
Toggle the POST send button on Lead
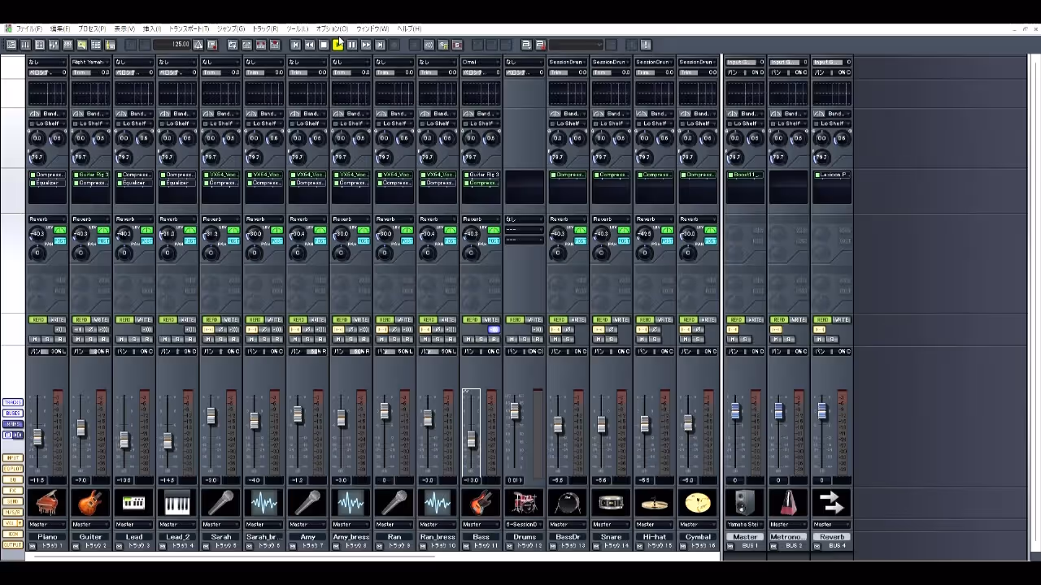pos(146,241)
